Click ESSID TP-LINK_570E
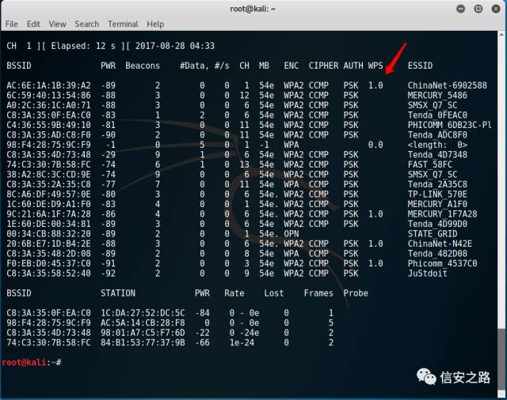Image resolution: width=507 pixels, height=400 pixels. (x=437, y=194)
